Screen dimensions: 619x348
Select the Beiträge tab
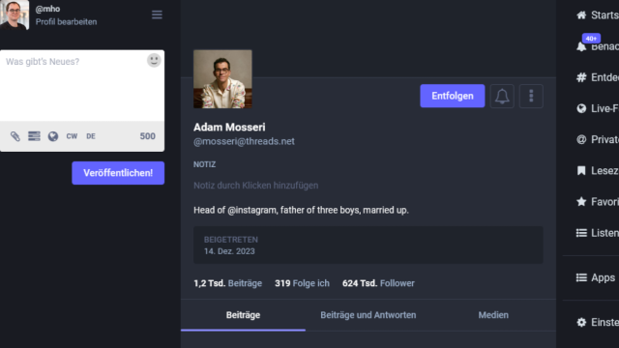point(243,315)
